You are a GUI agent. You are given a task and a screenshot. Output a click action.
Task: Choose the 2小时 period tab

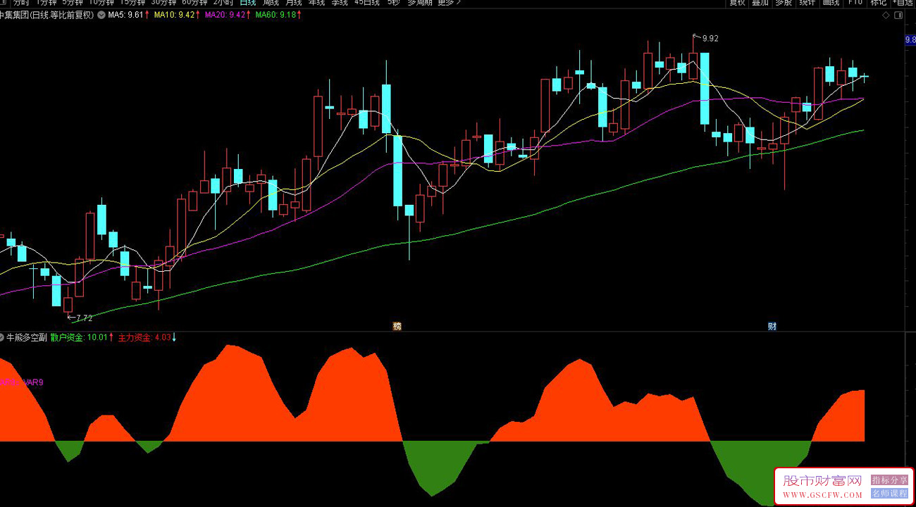223,3
